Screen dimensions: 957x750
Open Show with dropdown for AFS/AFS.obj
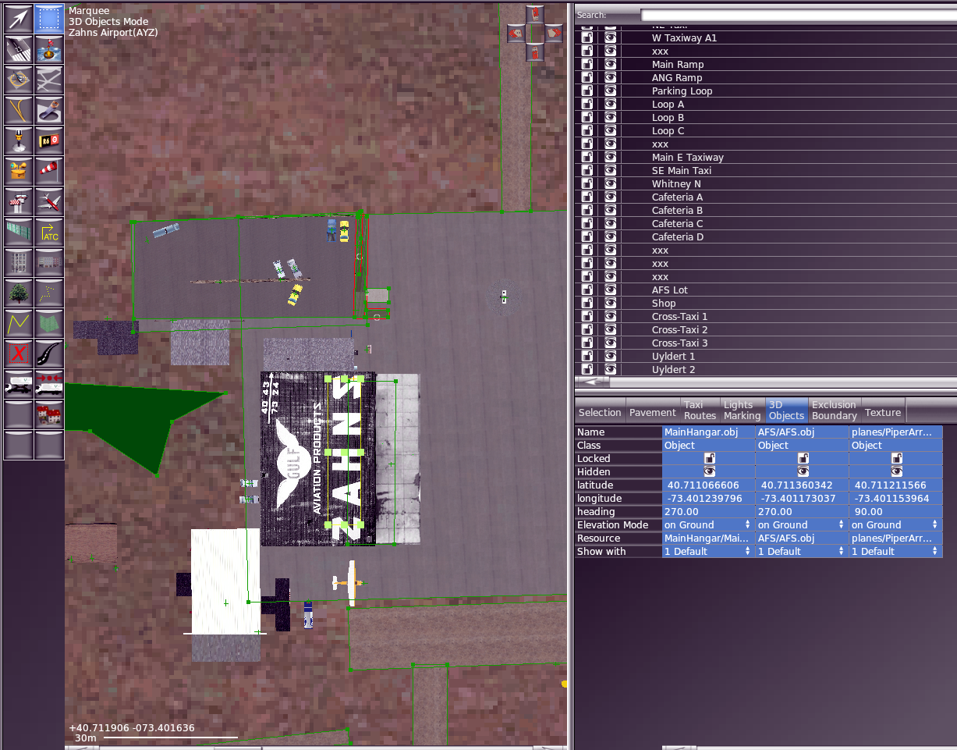click(802, 552)
